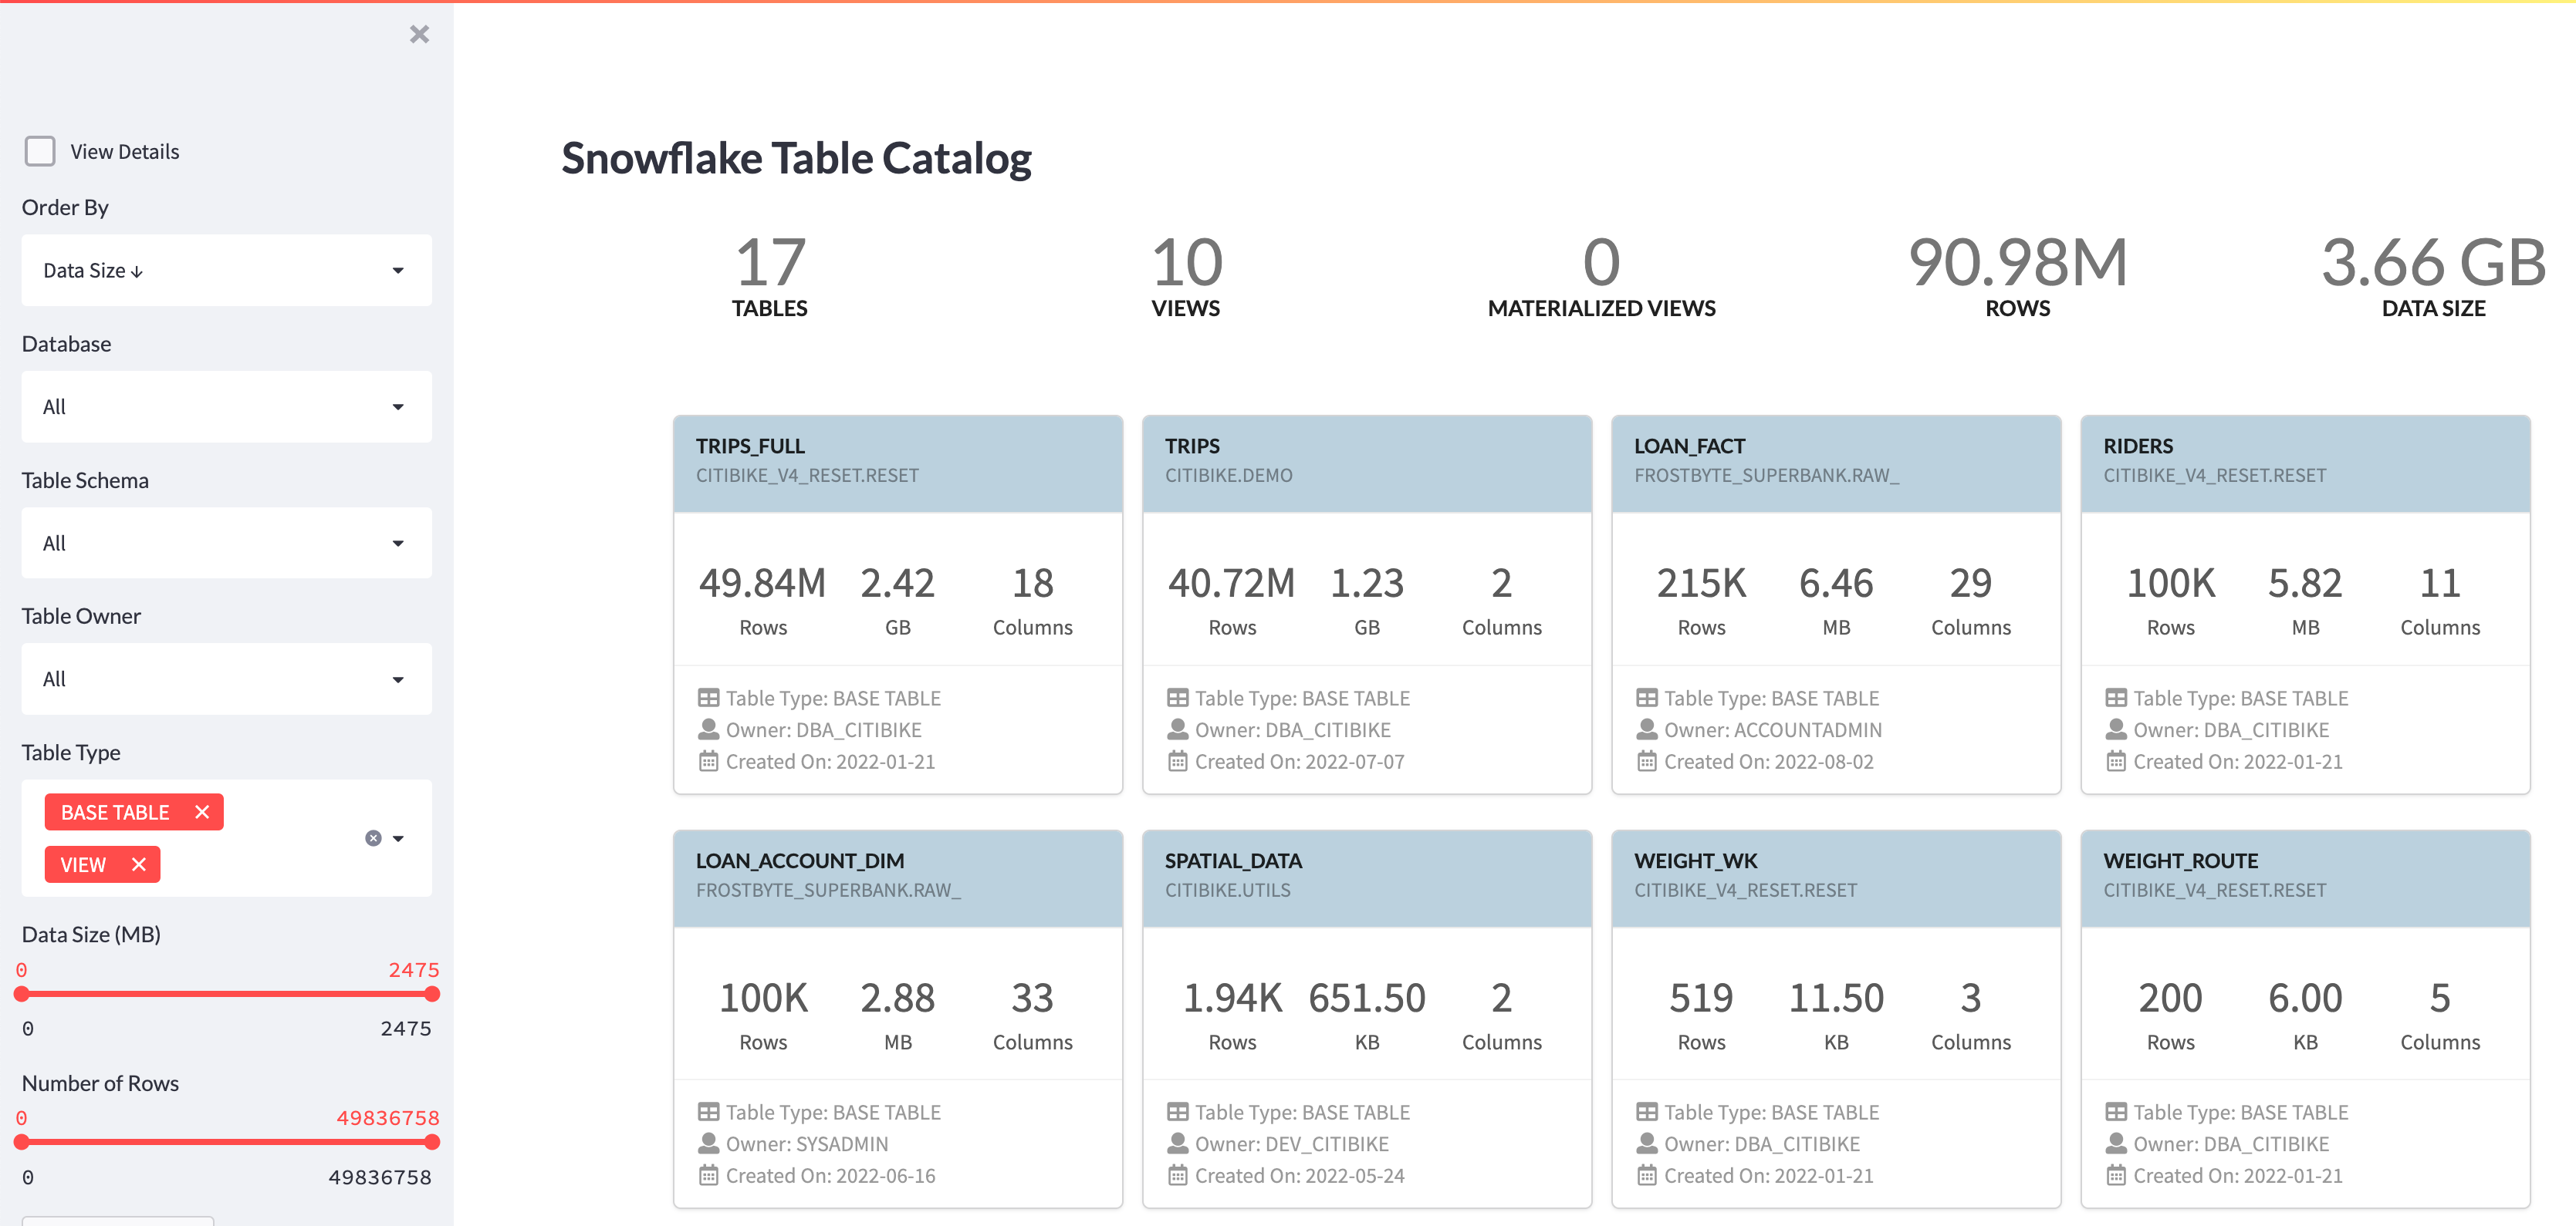
Task: Click the owner icon on TRIPS card
Action: (x=1177, y=729)
